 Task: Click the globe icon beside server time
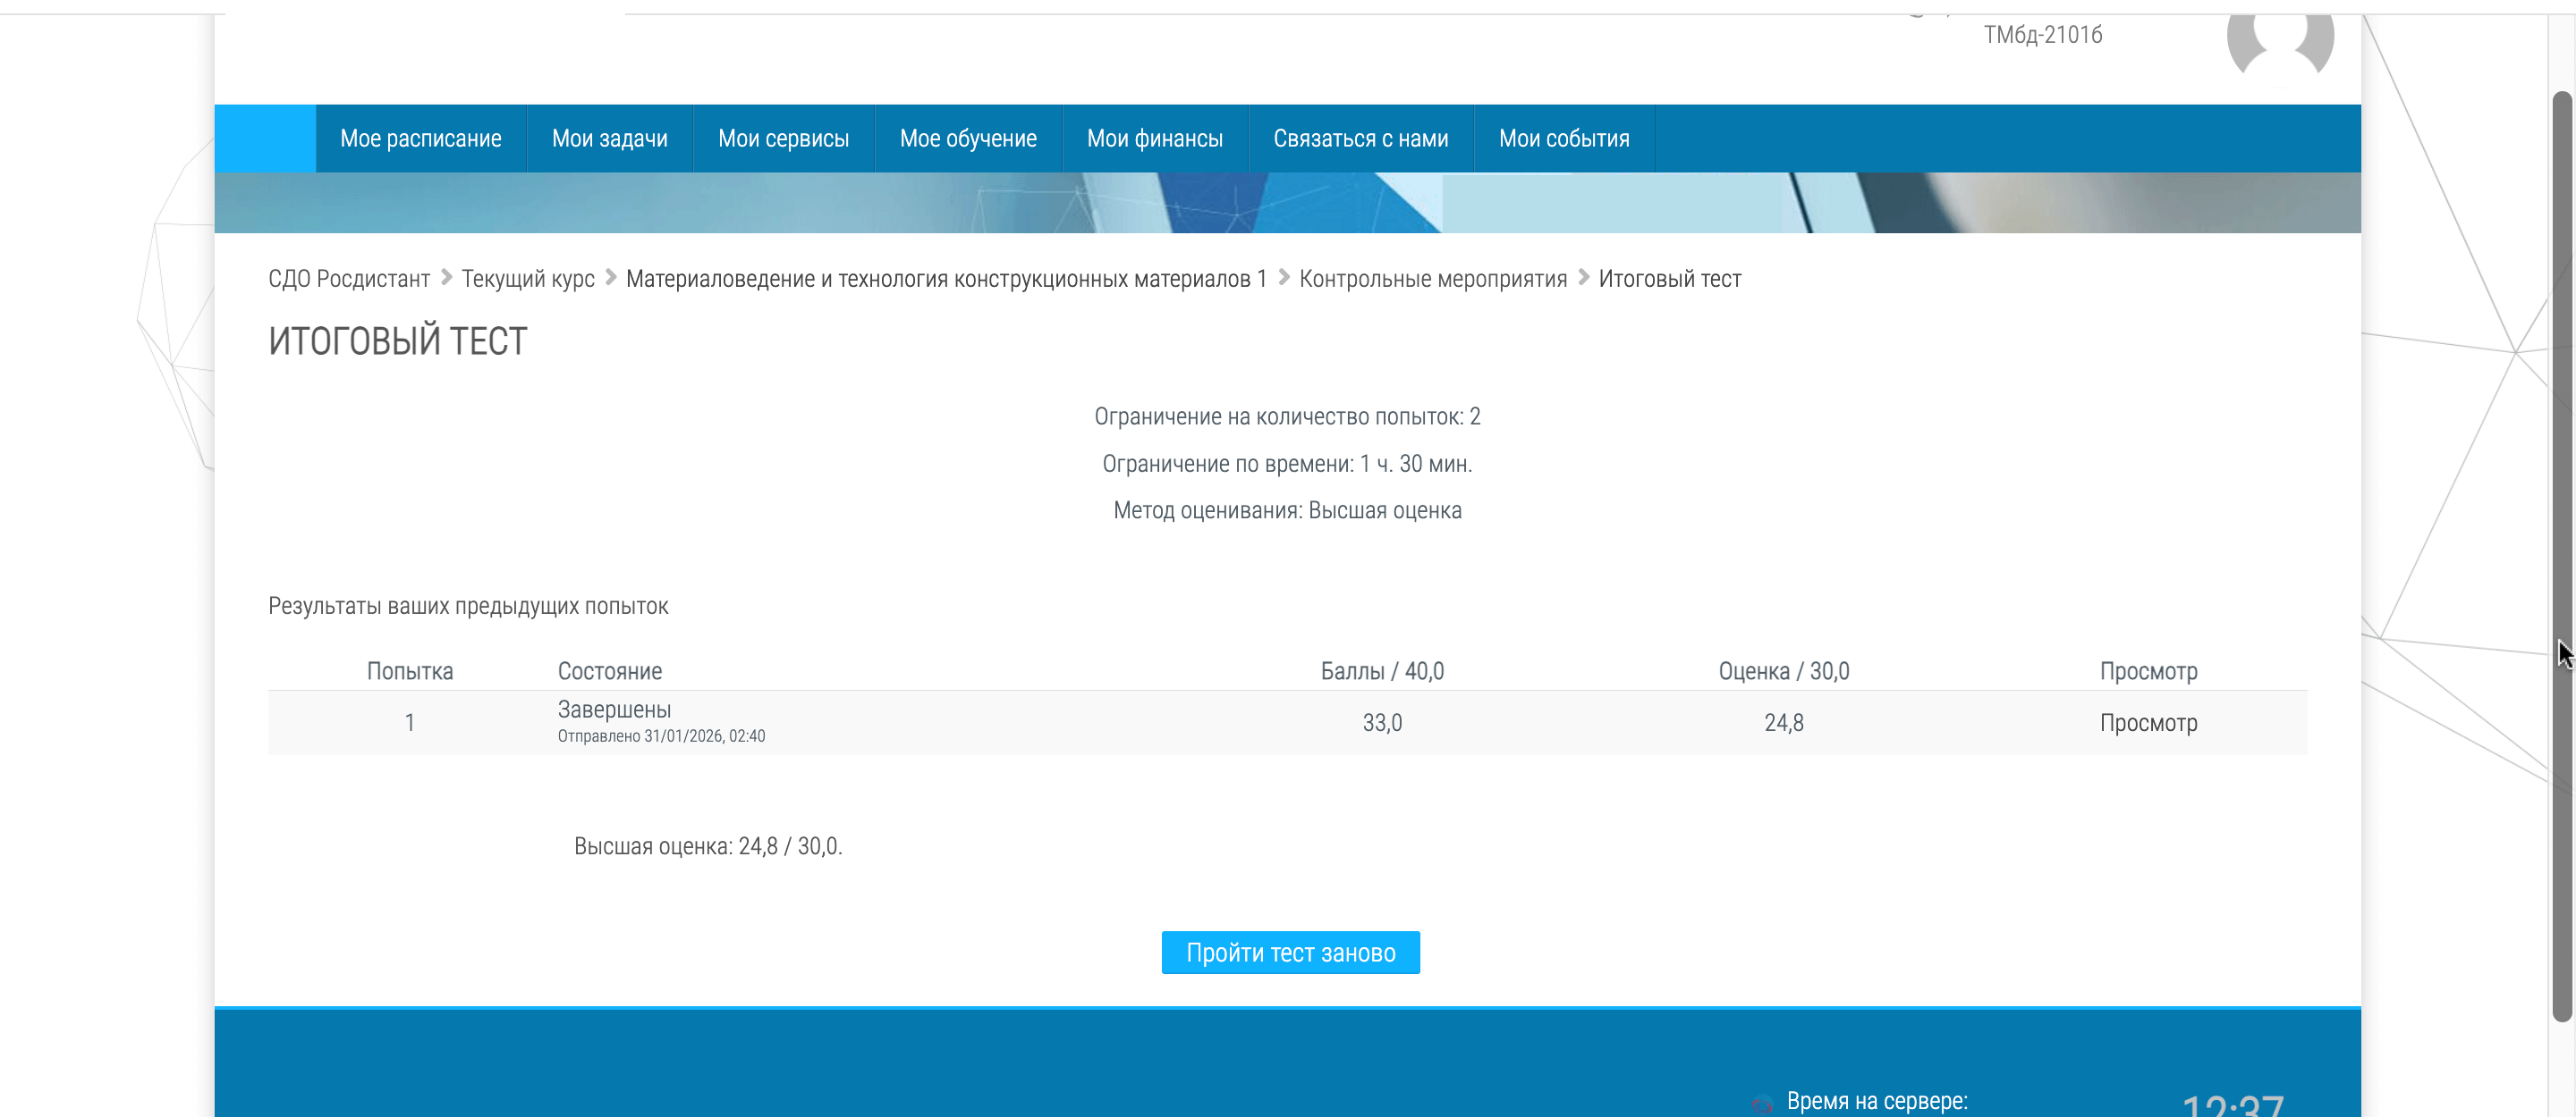pos(1761,1103)
